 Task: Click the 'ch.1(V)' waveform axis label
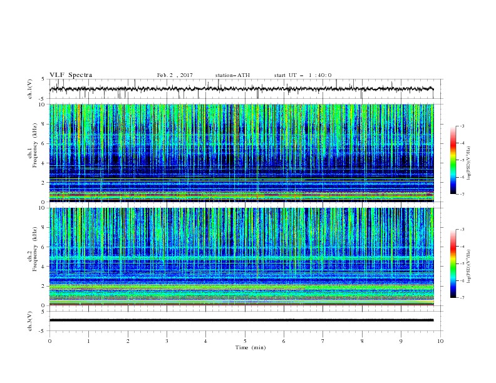coord(30,89)
